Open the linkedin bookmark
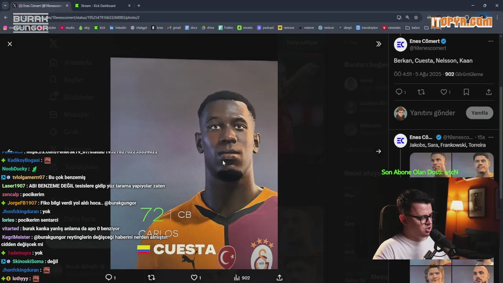This screenshot has width=503, height=283. pyautogui.click(x=118, y=28)
